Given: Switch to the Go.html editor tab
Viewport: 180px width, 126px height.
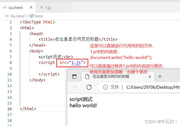Looking at the screenshot, I should point(18,7).
